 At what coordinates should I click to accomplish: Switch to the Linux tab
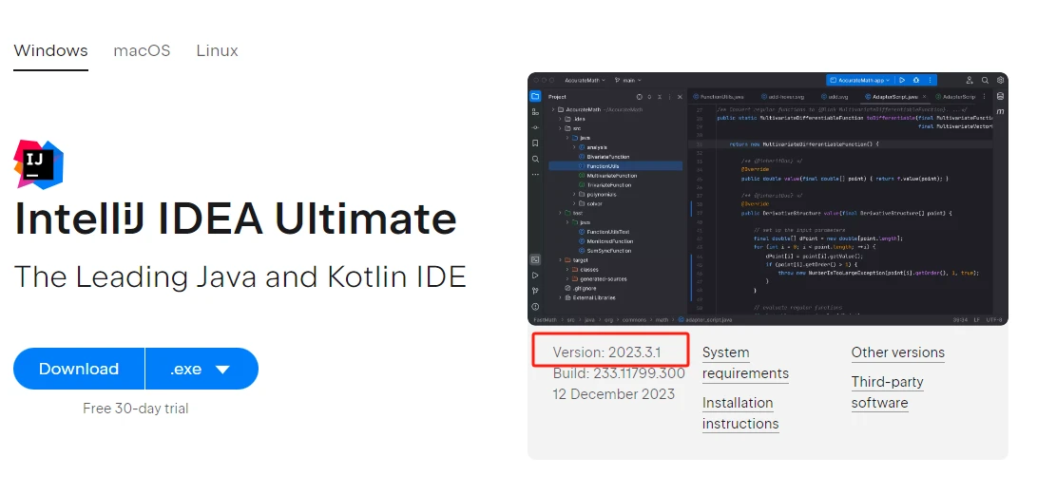pos(217,51)
